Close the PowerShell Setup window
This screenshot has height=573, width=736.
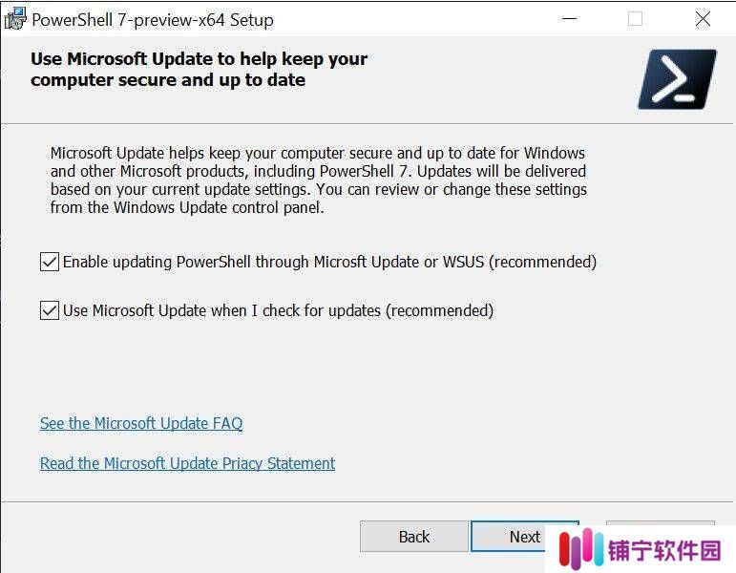(703, 19)
